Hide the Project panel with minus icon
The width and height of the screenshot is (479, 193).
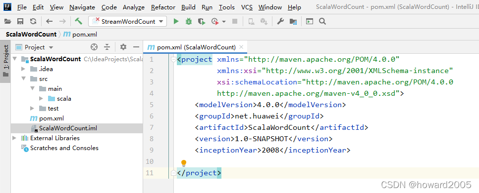click(136, 47)
